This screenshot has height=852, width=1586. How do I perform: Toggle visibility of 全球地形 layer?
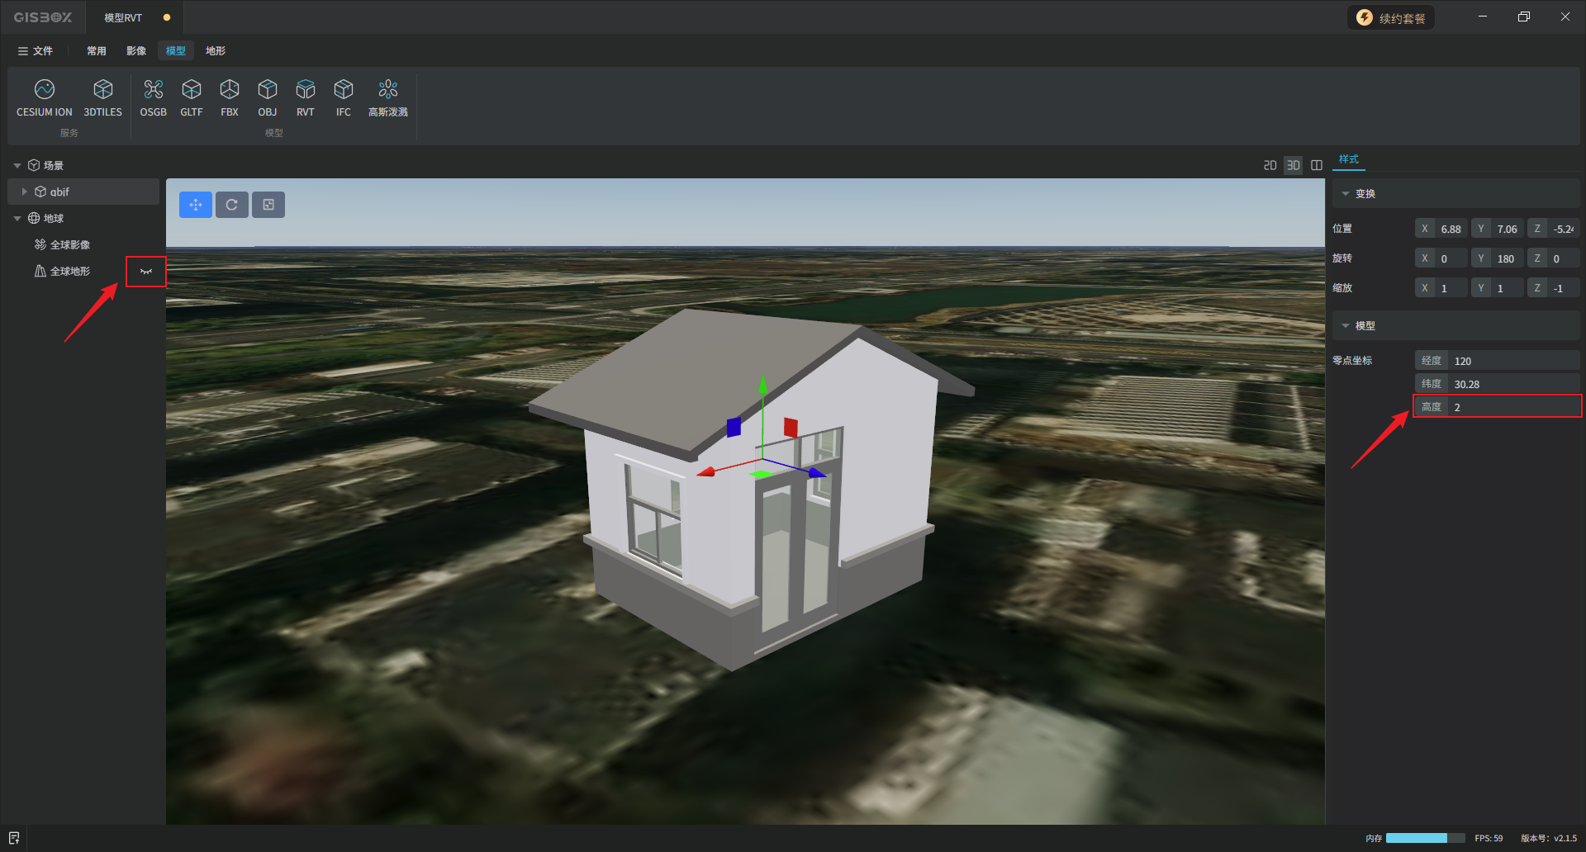pos(146,272)
